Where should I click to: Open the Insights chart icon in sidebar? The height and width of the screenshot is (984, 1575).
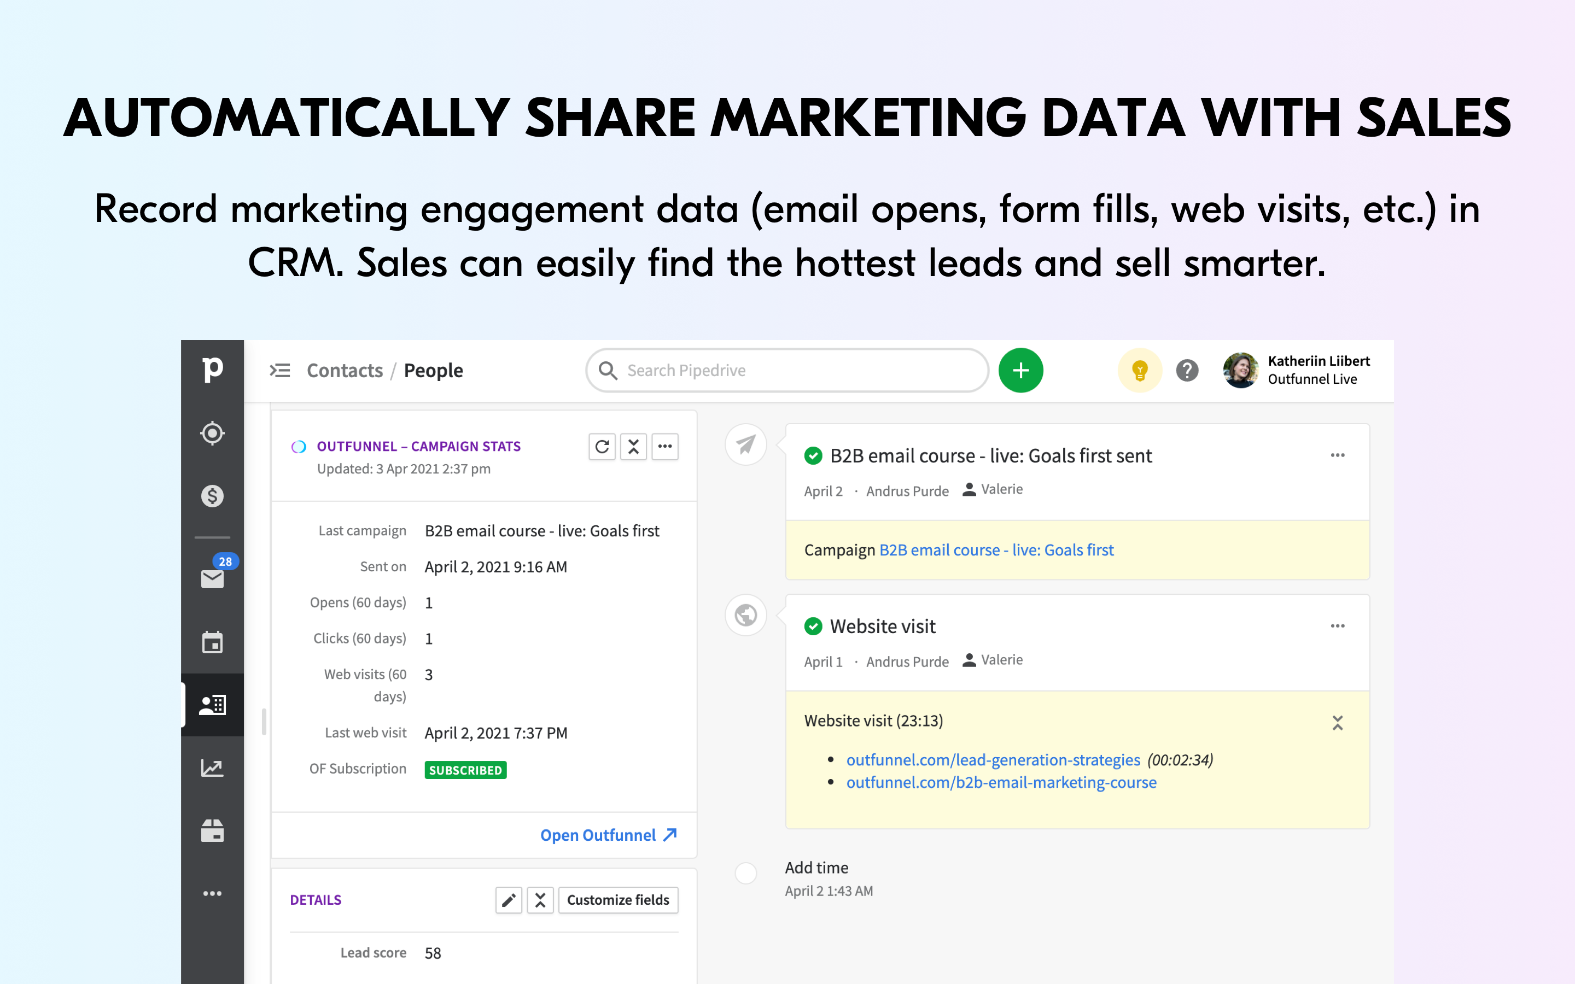click(212, 768)
